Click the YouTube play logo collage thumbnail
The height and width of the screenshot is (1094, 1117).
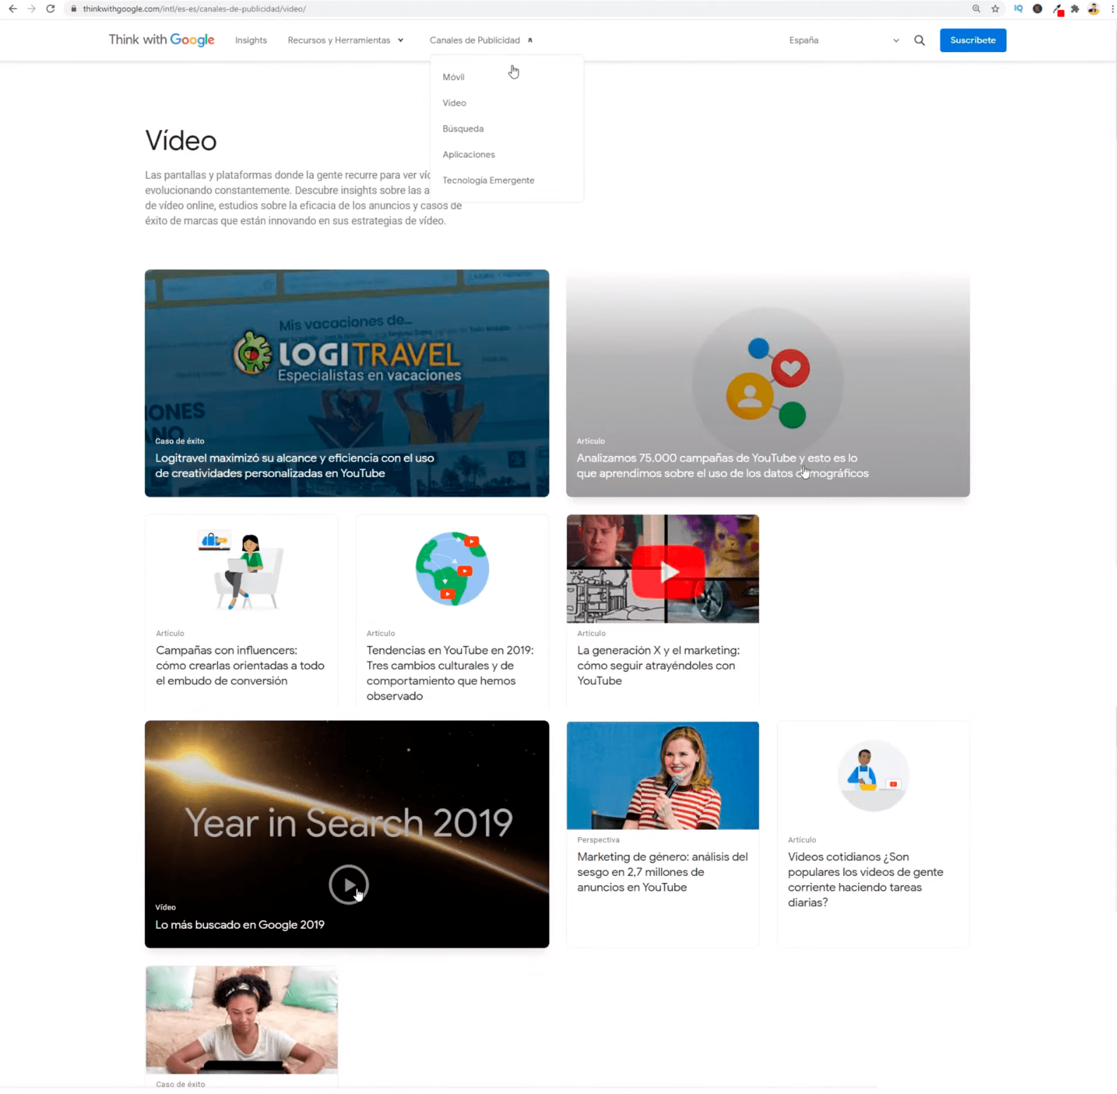[x=663, y=568]
